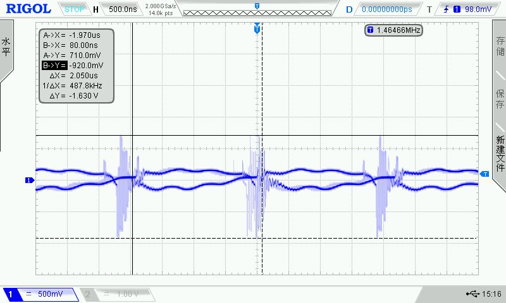Click the RIGOL logo
Screen dimensions: 506x303
28,9
